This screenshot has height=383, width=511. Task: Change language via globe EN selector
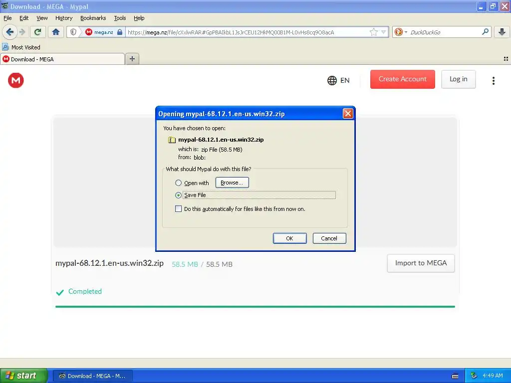338,80
